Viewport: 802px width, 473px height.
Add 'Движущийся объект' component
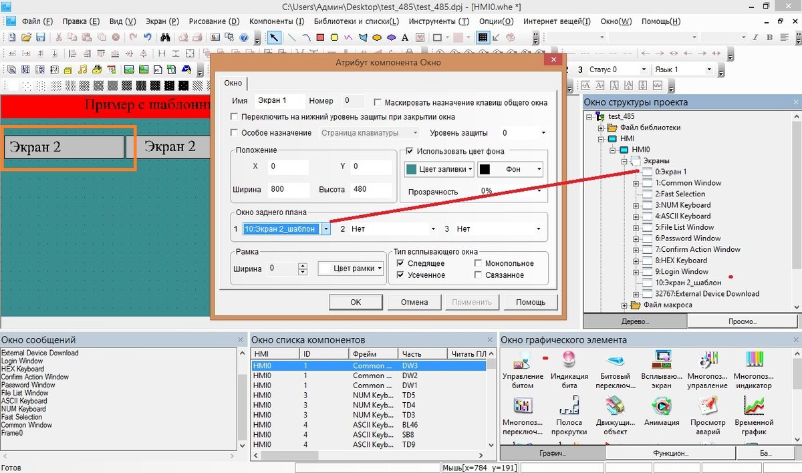(615, 416)
